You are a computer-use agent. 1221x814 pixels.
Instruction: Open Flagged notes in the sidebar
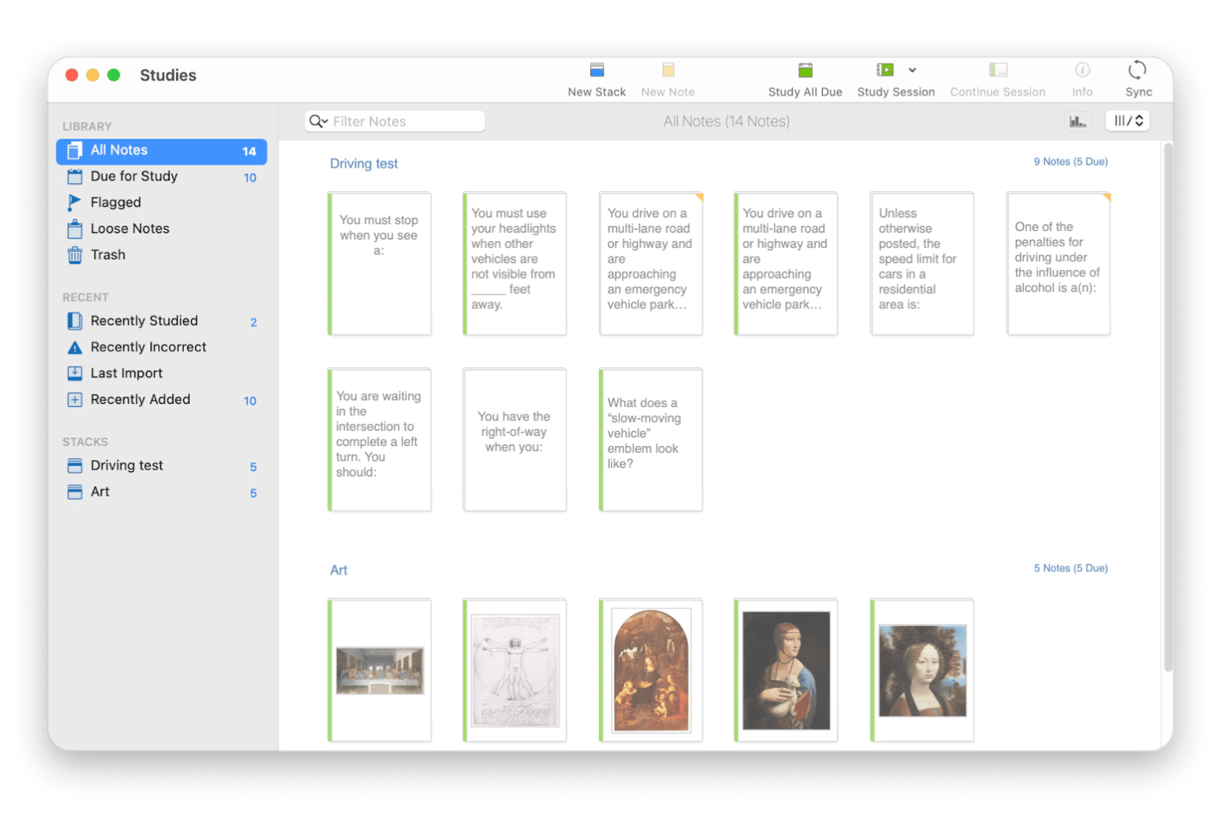tap(115, 202)
